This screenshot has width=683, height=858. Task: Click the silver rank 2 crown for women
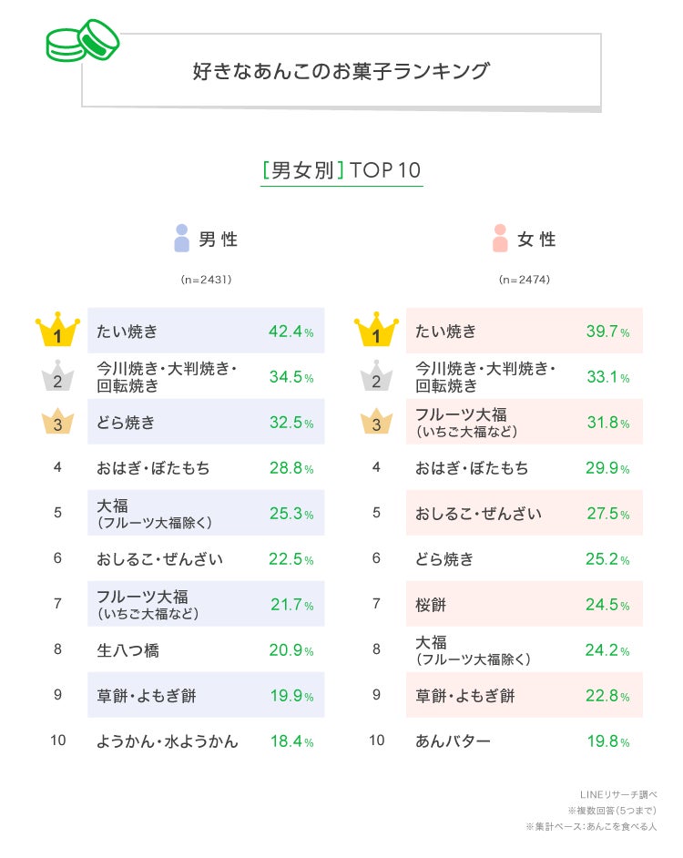click(x=376, y=377)
